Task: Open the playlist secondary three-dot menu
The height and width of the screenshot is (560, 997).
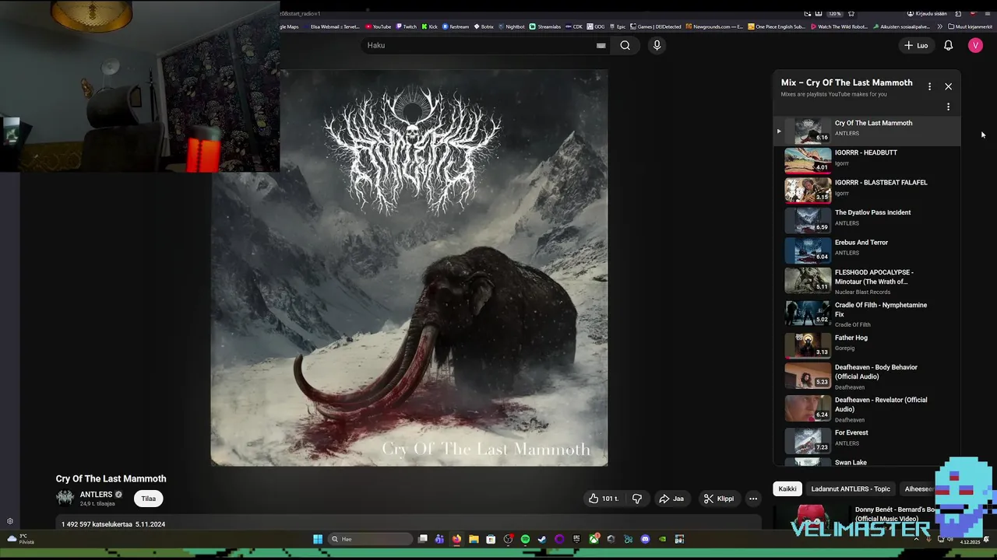Action: tap(948, 107)
